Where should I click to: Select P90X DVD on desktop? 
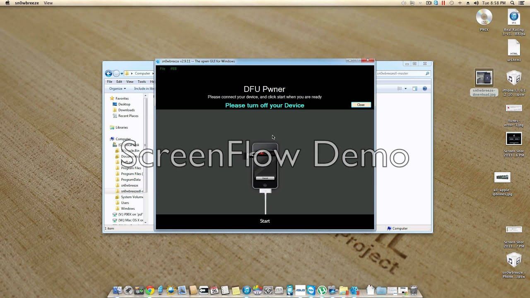[484, 21]
